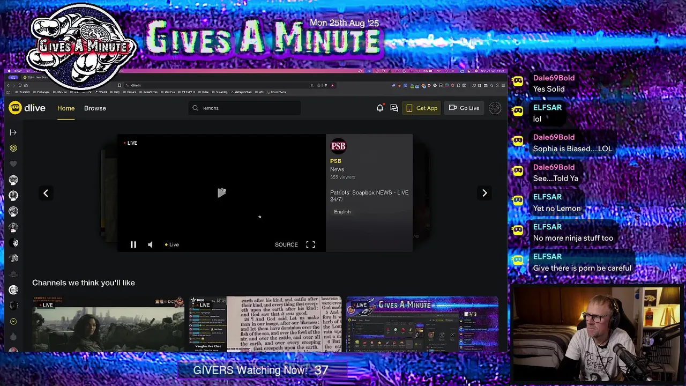Image resolution: width=686 pixels, height=386 pixels.
Task: Click the browser back arrow
Action: 9,85
